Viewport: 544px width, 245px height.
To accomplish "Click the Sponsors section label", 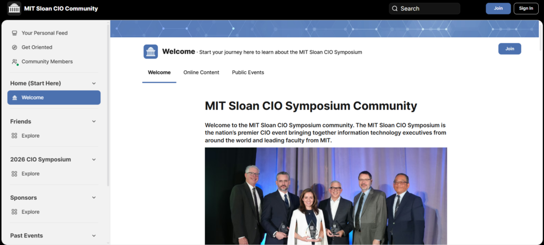I will pos(23,198).
